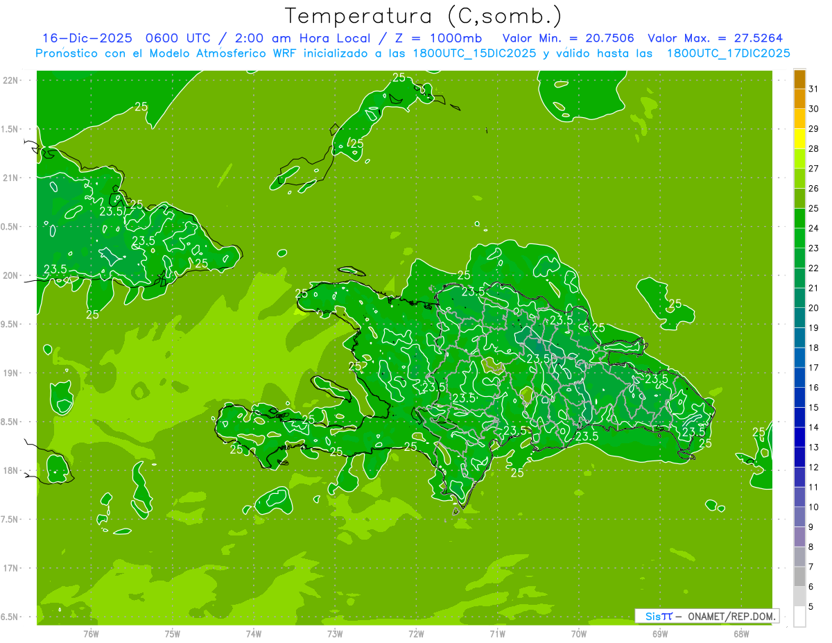Click the "74W" longitude label

(x=253, y=633)
